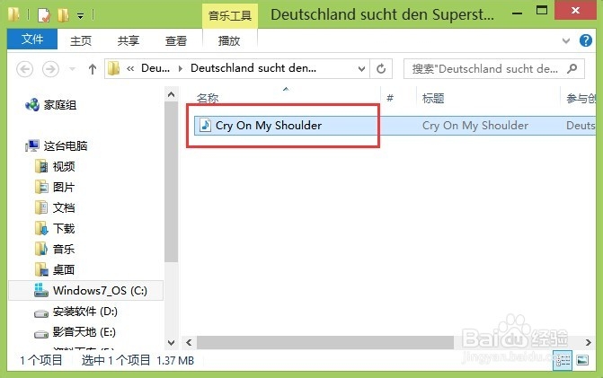Switch to large thumbnails view icon
Screen dimensions: 603x378
click(x=582, y=360)
